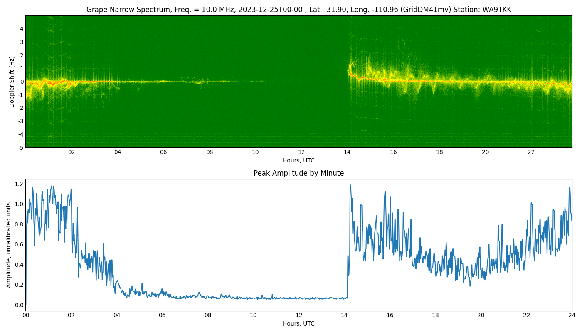
Task: Click the Peak Amplitude by Minute title
Action: (298, 173)
